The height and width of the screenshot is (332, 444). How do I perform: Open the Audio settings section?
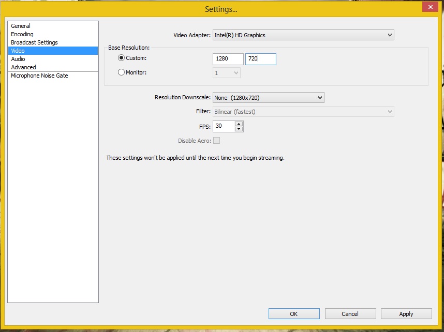point(18,59)
